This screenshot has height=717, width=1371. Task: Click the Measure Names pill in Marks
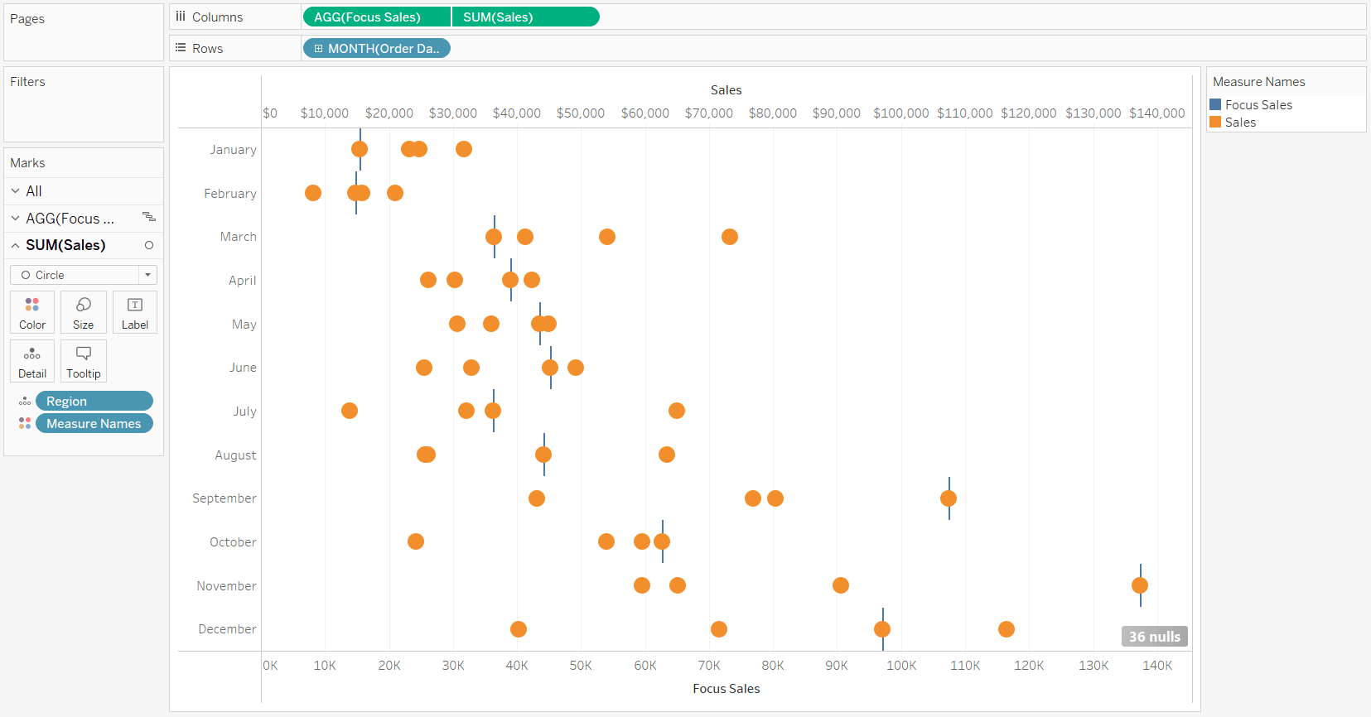click(x=94, y=424)
